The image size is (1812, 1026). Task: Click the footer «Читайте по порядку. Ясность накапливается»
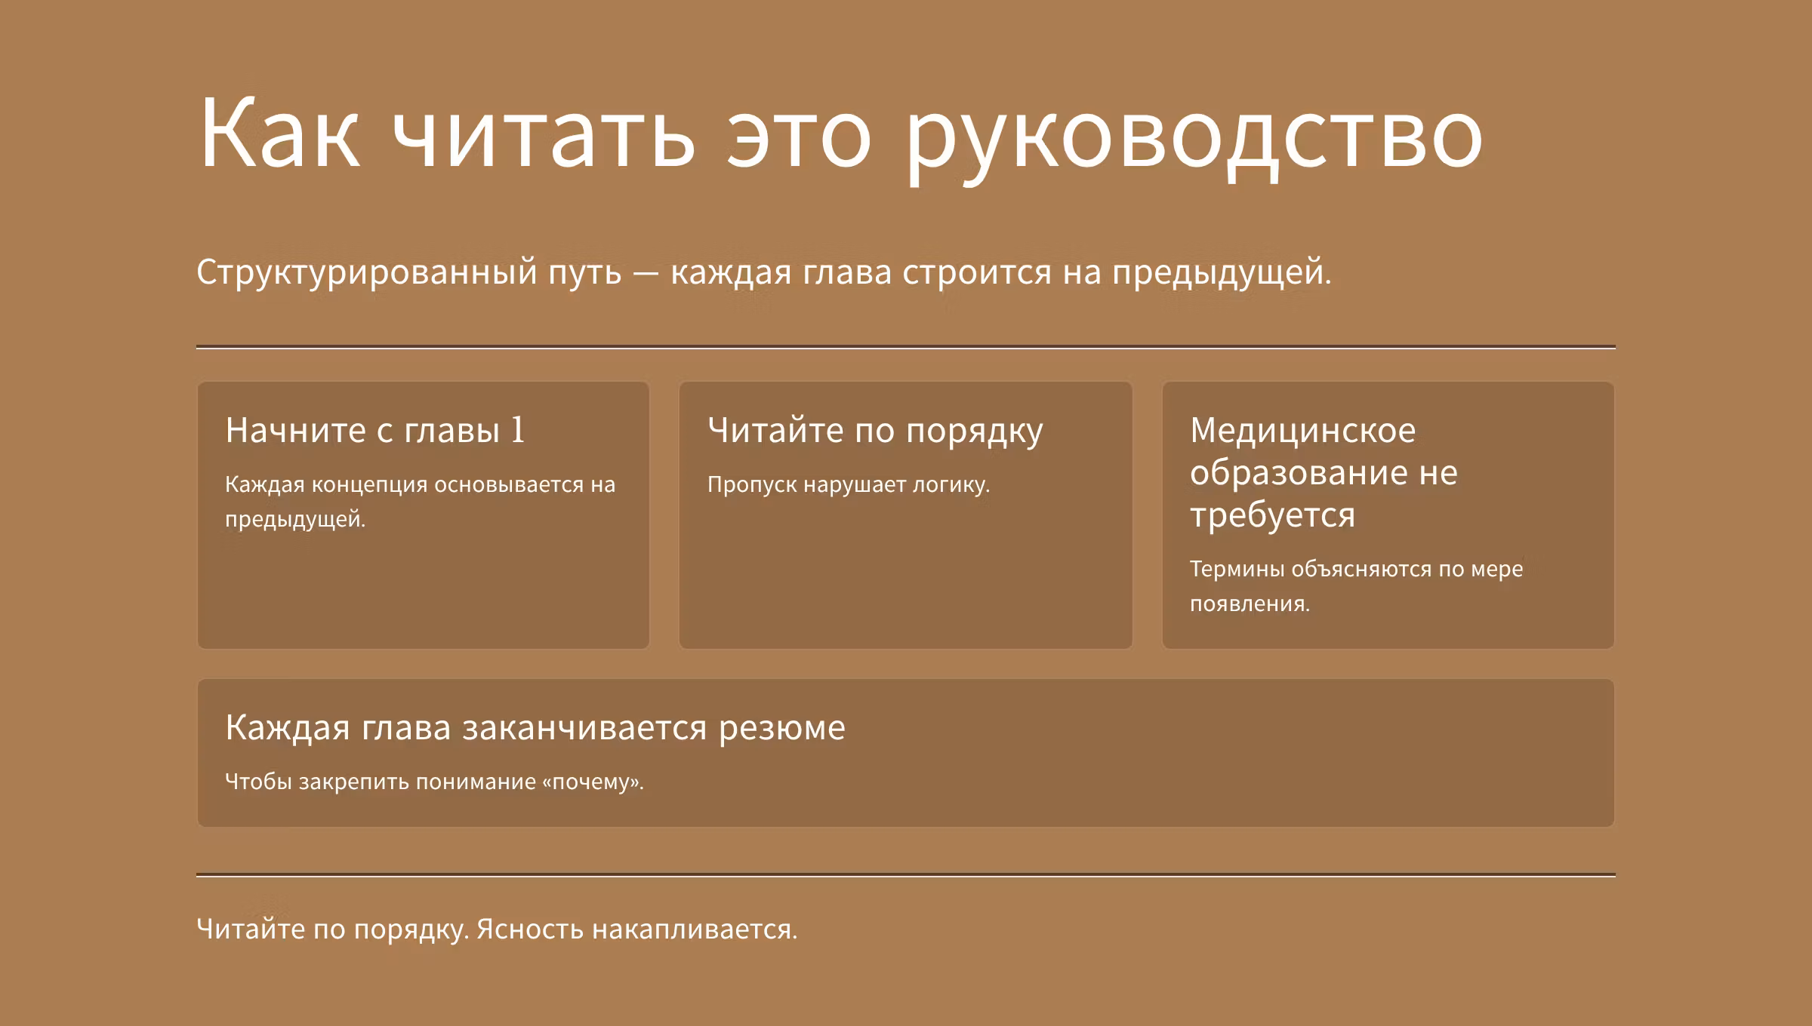pos(496,930)
